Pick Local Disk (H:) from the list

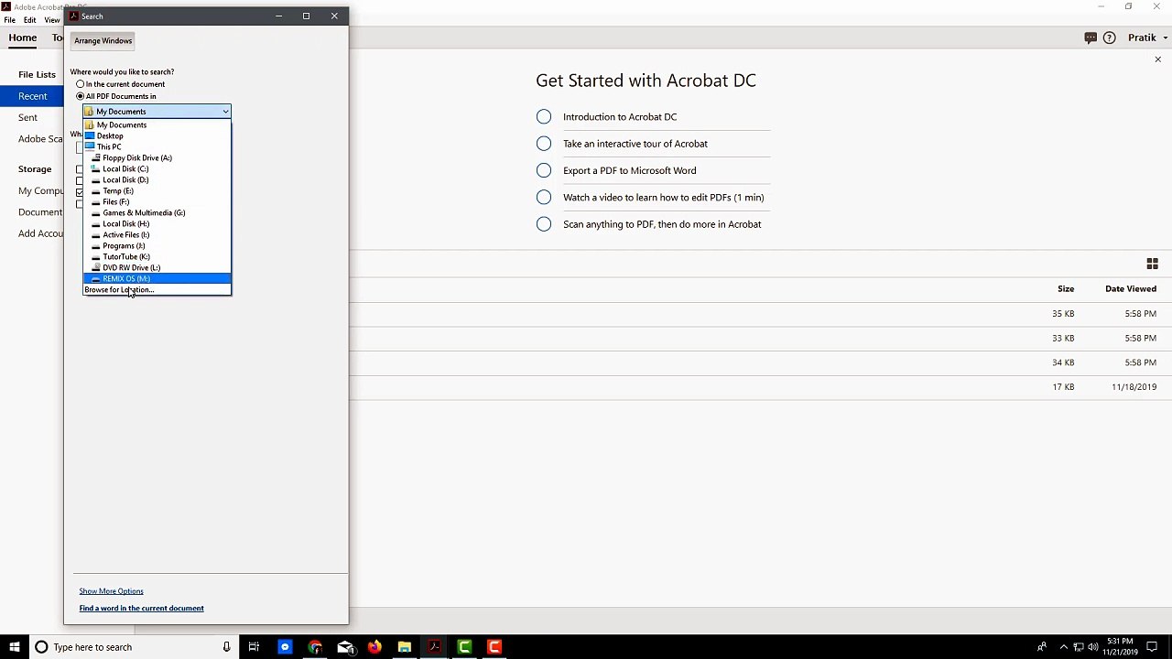(157, 224)
